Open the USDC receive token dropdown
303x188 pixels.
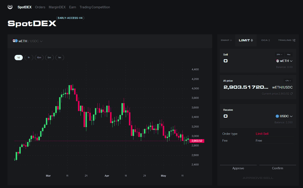284,116
